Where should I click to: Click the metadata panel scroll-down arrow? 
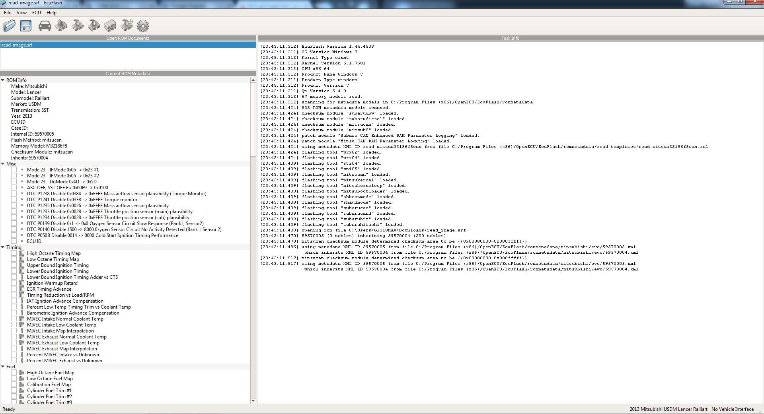253,401
